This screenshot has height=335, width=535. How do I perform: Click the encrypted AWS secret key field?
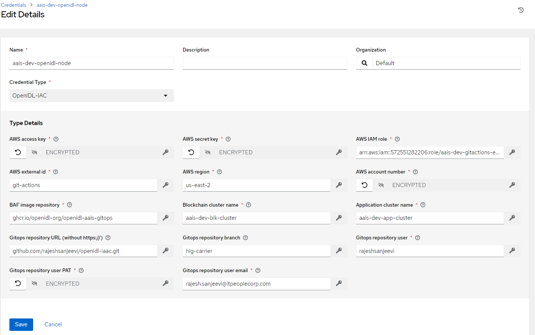[273, 152]
